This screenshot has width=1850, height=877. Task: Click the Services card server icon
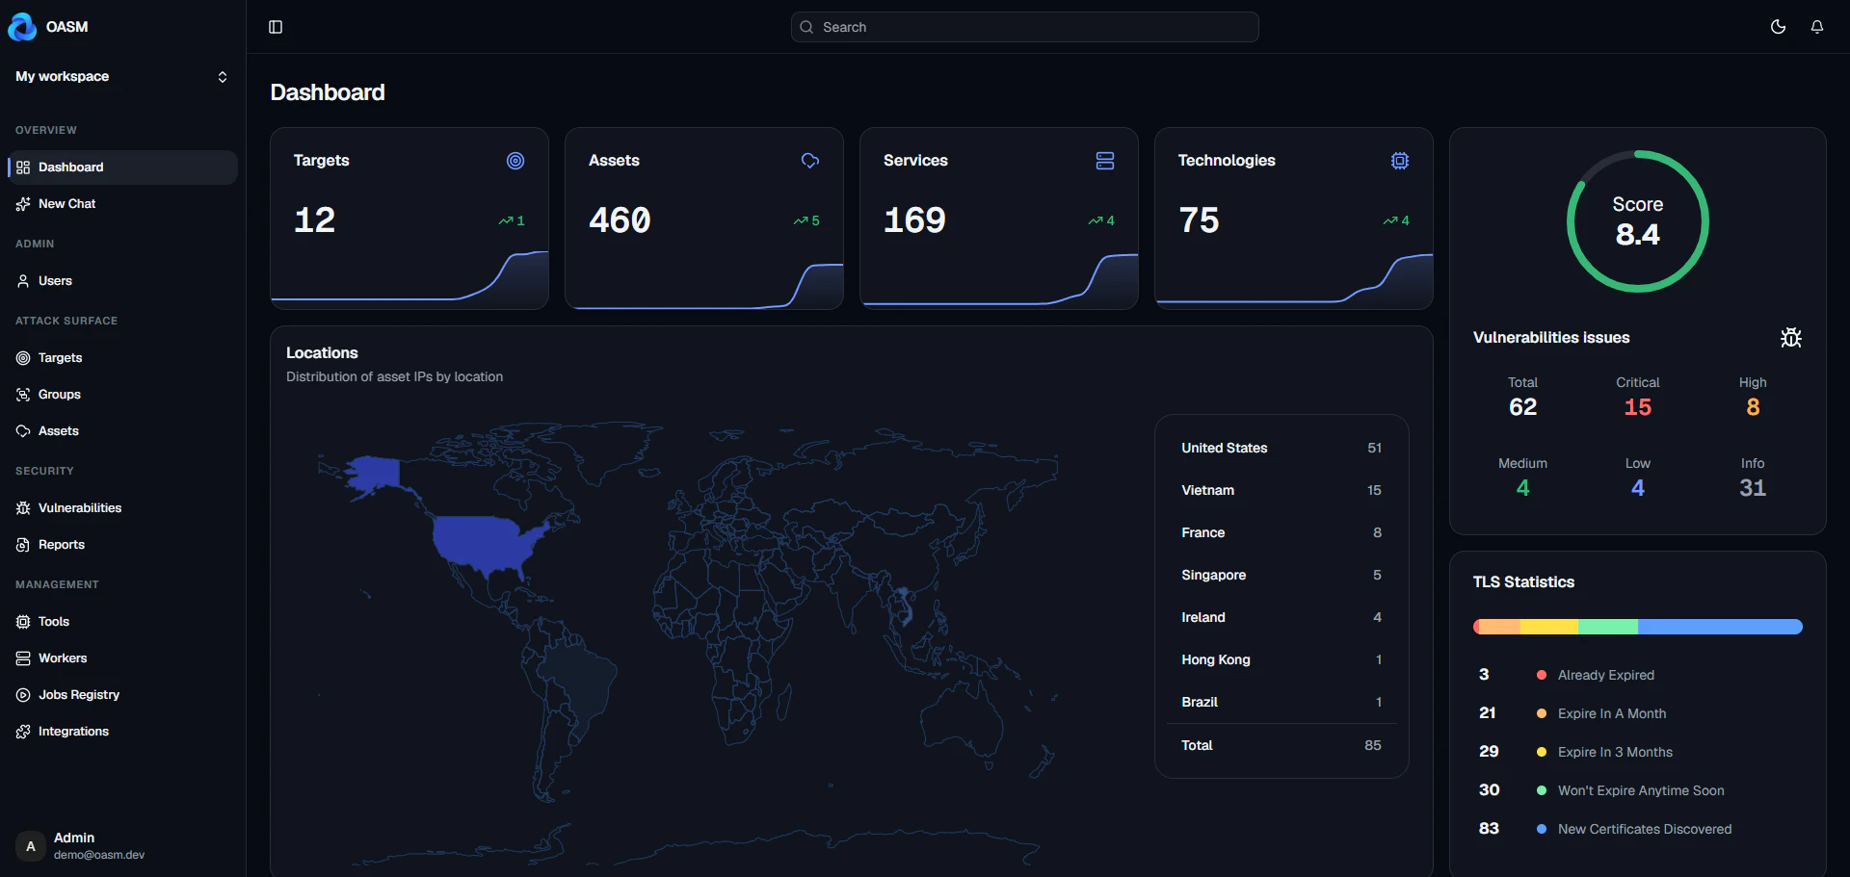(x=1105, y=161)
